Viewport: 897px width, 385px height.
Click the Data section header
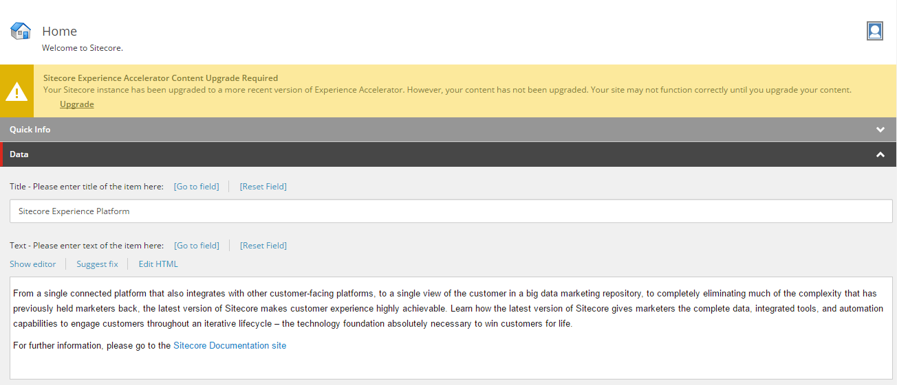coord(448,154)
